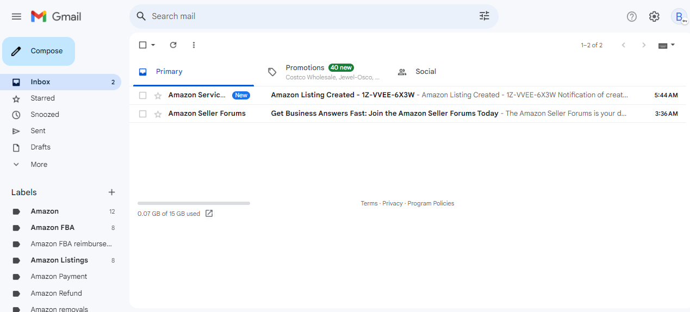Star the Amazon Seller Forums email

158,114
